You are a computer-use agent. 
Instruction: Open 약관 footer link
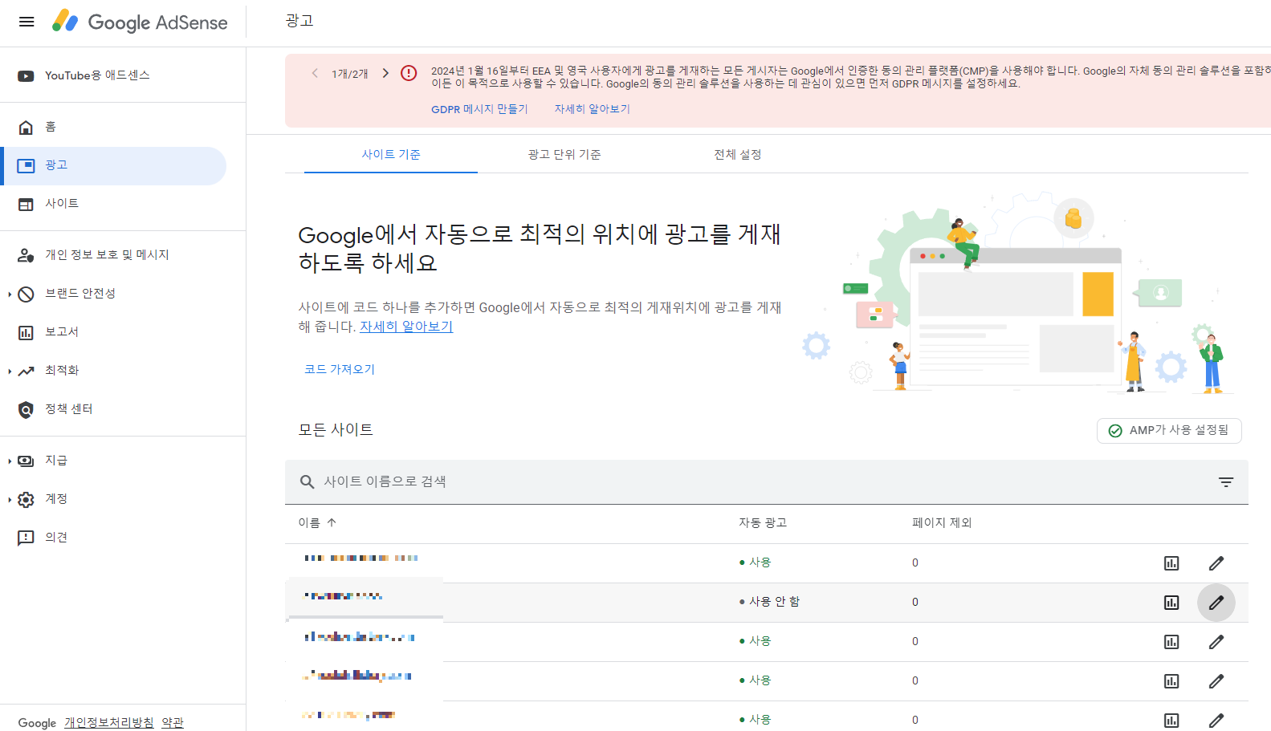pyautogui.click(x=173, y=722)
